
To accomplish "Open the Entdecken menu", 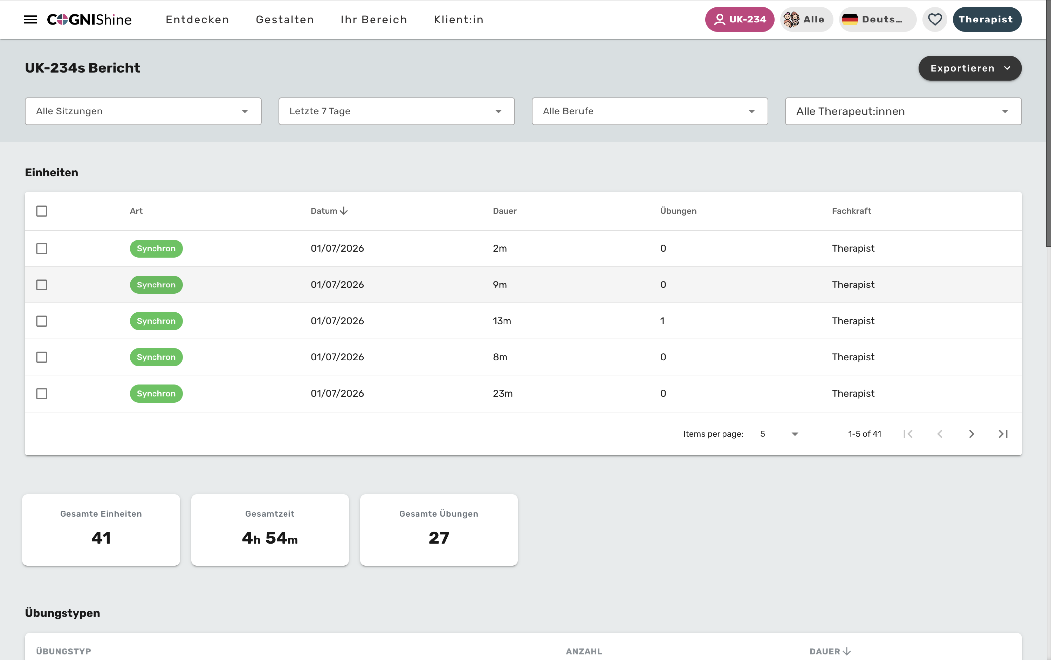I will click(x=198, y=20).
